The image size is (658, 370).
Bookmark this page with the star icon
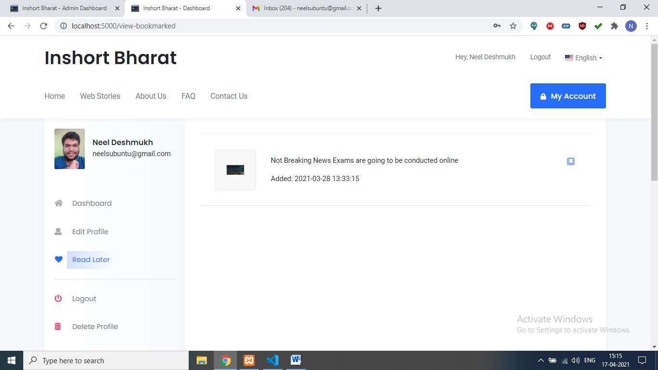coord(513,26)
